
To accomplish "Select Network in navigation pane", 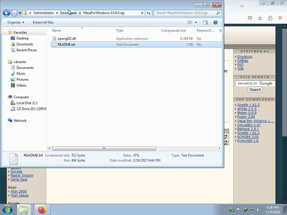I will (20, 120).
